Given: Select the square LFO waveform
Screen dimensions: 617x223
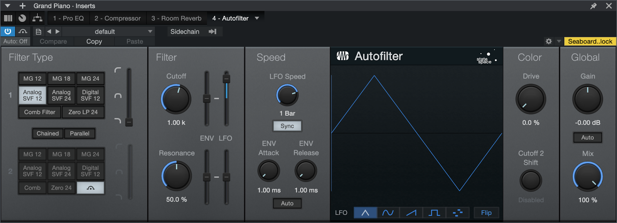Looking at the screenshot, I should click(434, 213).
